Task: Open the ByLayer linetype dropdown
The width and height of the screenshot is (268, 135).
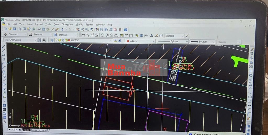Action: [x=173, y=41]
